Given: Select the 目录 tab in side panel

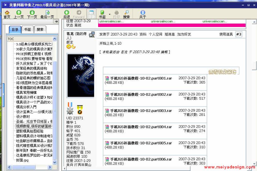Looking at the screenshot, I should click(x=15, y=30).
